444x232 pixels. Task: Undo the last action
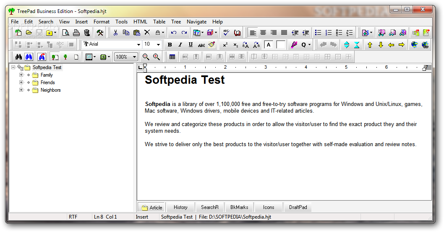click(x=174, y=33)
